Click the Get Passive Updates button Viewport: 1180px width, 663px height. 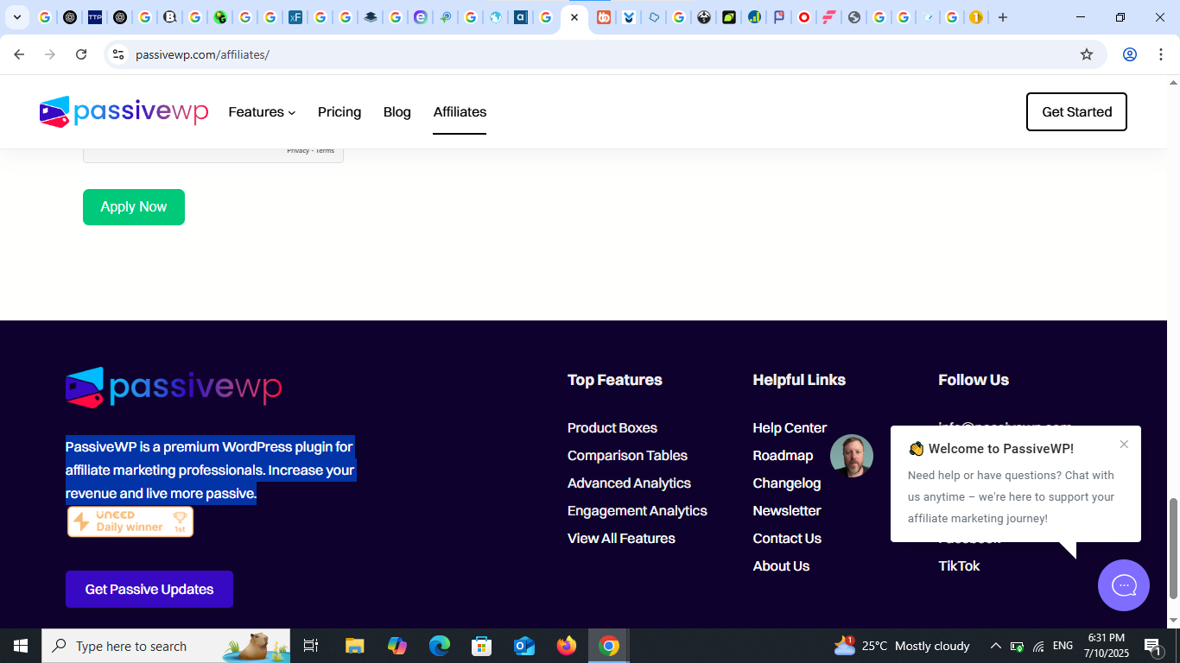tap(149, 589)
